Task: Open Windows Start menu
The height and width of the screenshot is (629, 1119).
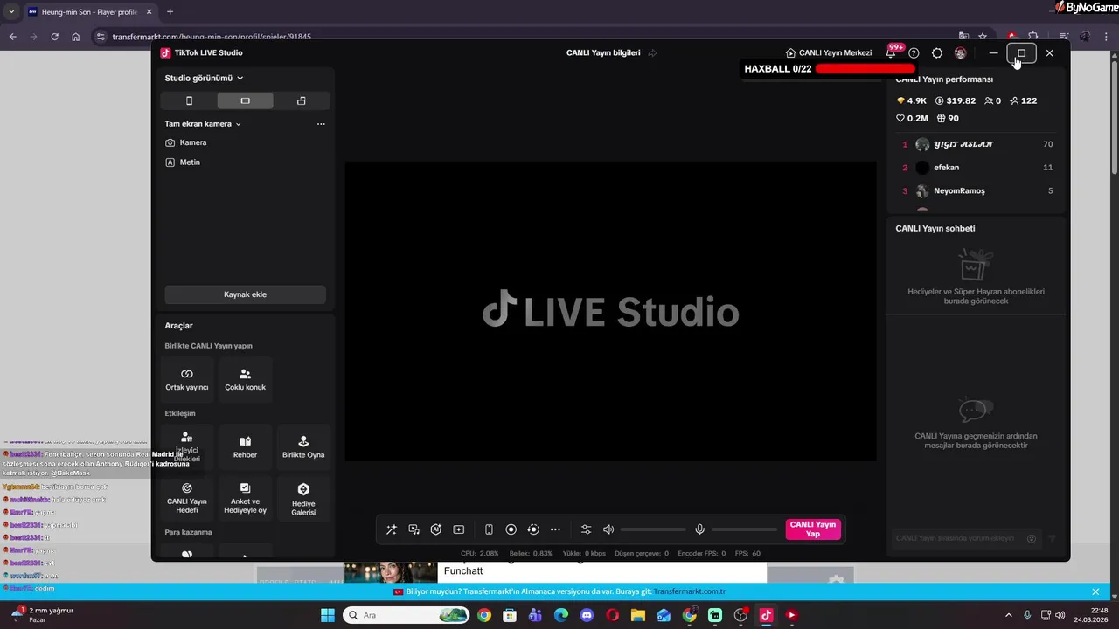Action: (327, 615)
